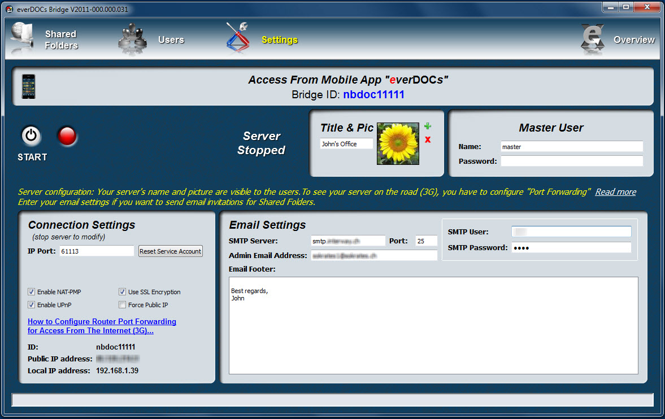The height and width of the screenshot is (419, 665).
Task: Open the Overview tab
Action: click(634, 40)
